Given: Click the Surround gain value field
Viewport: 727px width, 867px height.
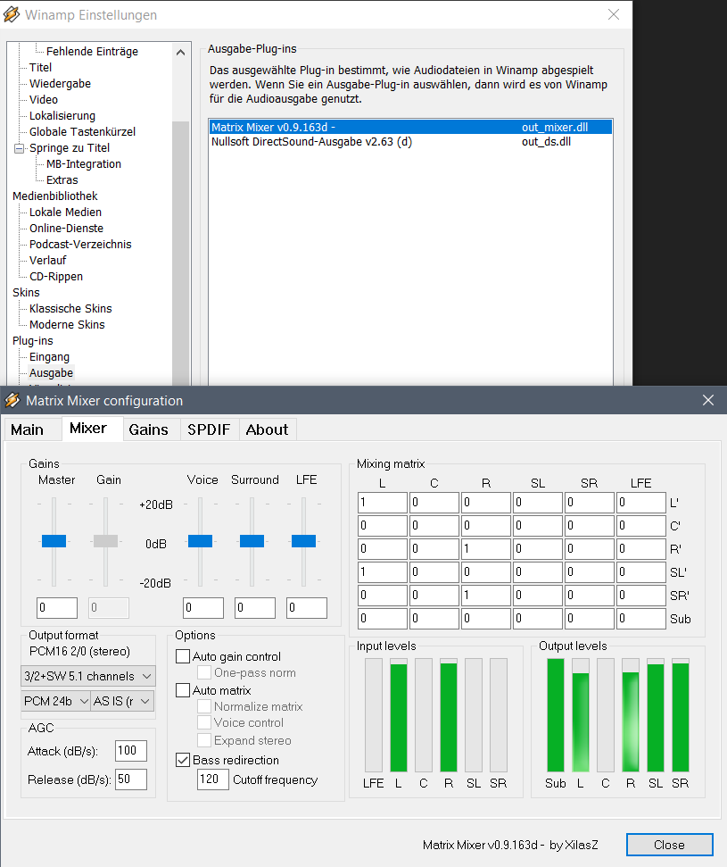Looking at the screenshot, I should (x=254, y=608).
